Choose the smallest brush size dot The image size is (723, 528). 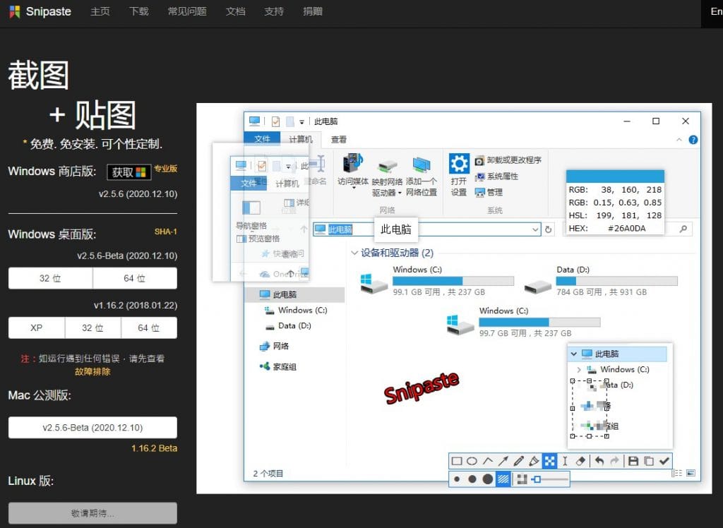tap(457, 479)
